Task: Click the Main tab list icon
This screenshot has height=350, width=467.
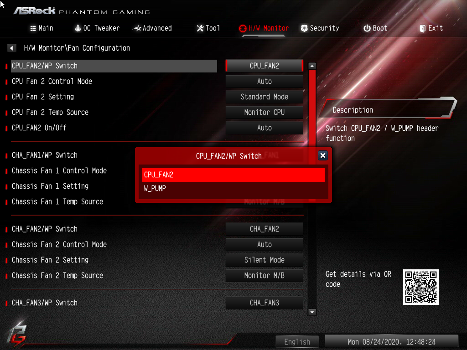Action: point(33,28)
